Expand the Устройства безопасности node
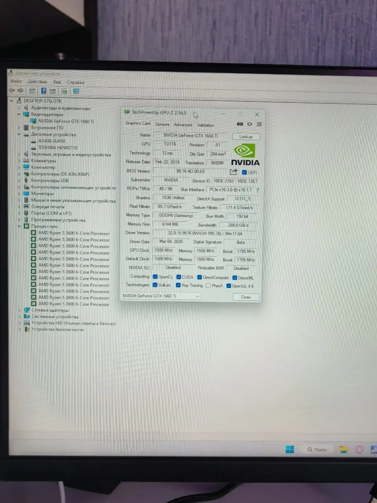Screen dimensions: 377x503 pyautogui.click(x=20, y=329)
